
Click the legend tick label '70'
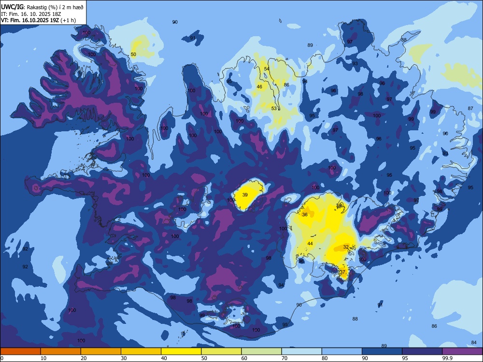tap(284, 358)
